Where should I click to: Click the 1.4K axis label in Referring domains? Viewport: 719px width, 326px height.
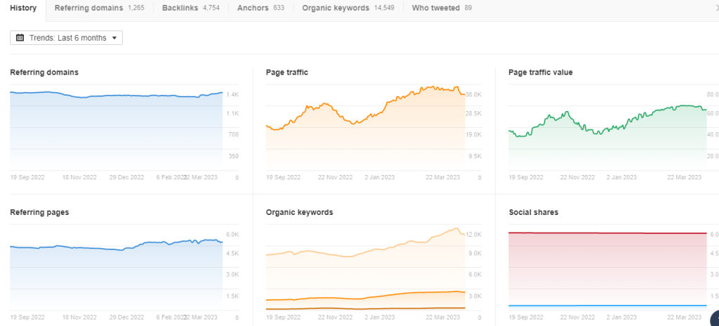232,95
